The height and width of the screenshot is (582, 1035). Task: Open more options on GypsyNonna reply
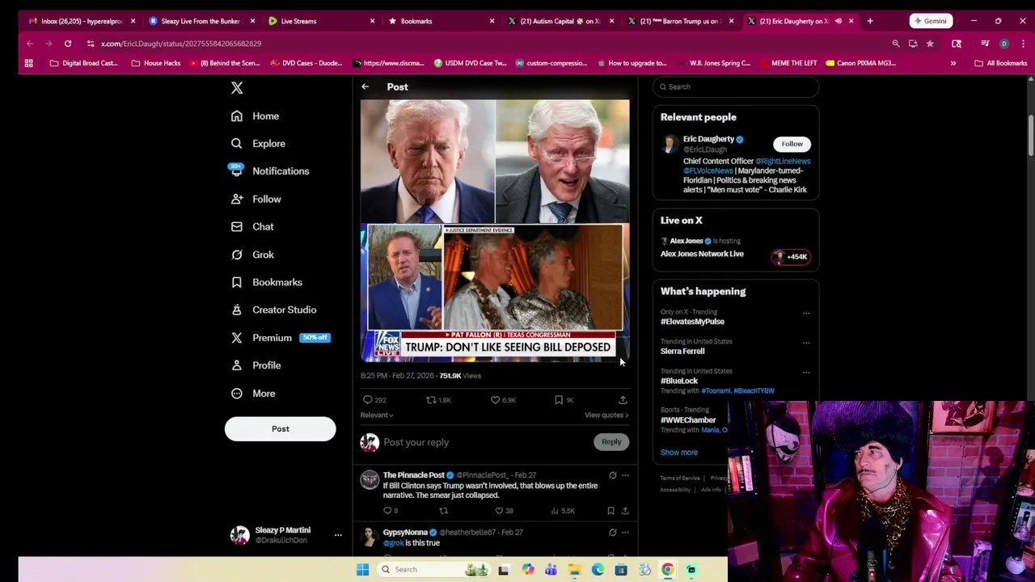point(625,533)
